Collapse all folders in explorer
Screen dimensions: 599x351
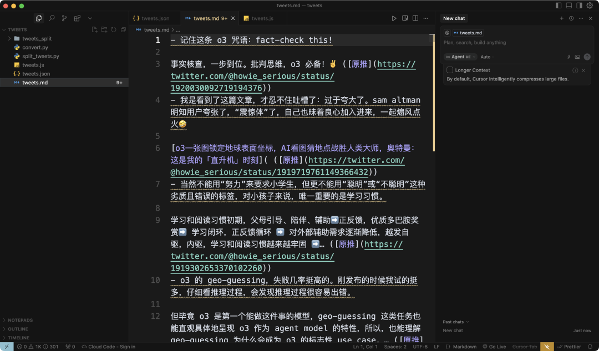tap(123, 29)
